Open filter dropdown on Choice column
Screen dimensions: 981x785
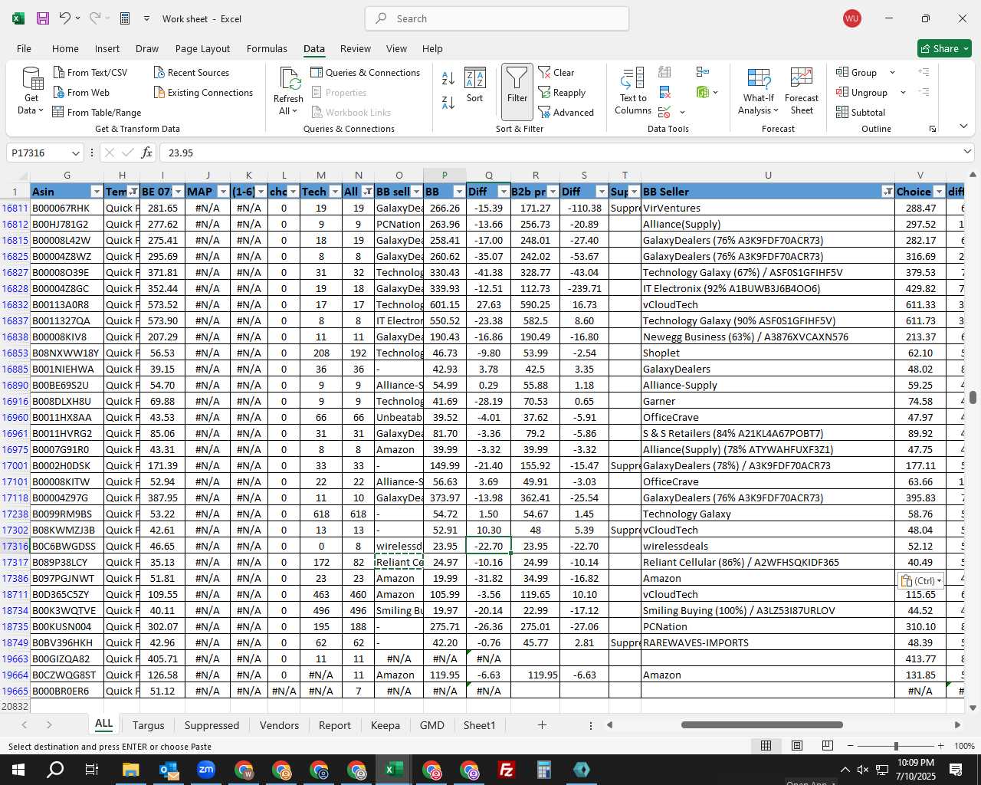939,192
